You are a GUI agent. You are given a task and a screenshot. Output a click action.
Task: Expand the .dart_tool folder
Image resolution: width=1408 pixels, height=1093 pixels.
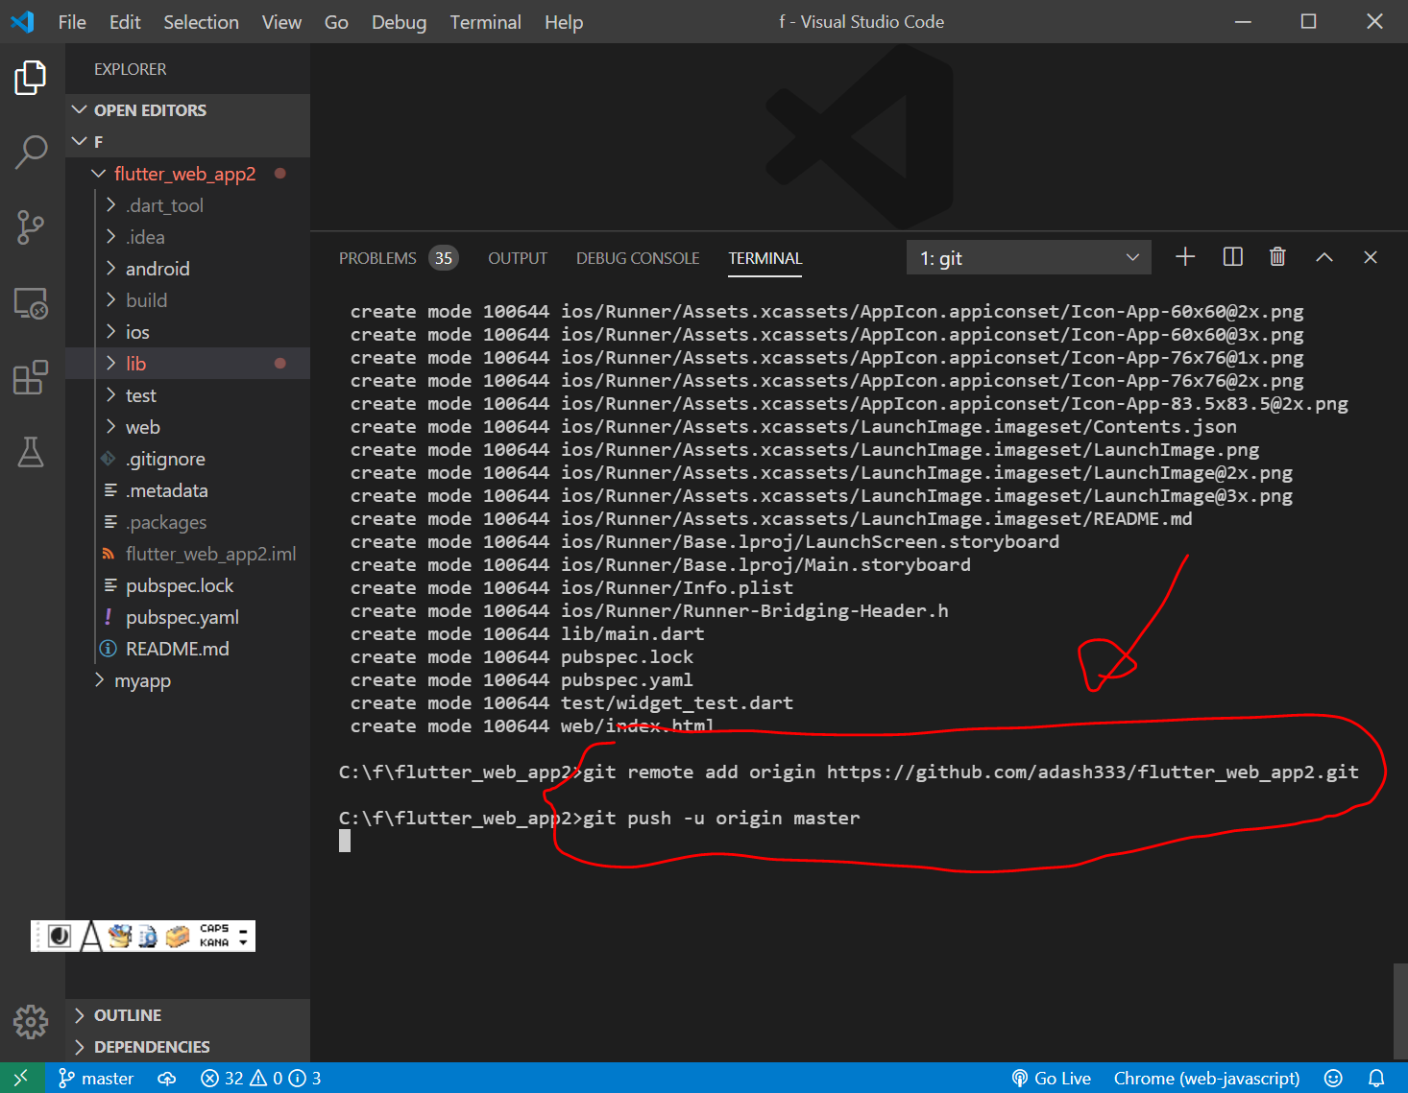coord(187,205)
